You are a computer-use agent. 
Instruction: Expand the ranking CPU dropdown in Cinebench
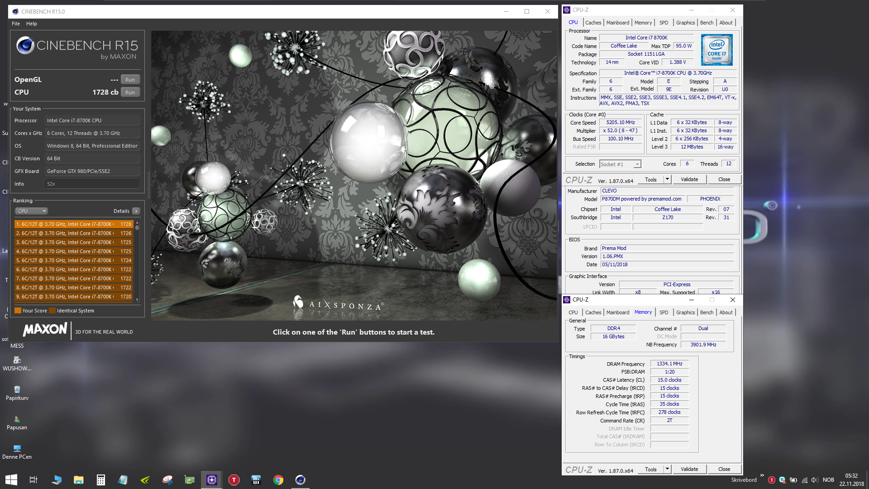(x=32, y=211)
